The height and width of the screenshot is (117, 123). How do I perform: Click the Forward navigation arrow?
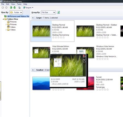pos(6,7)
